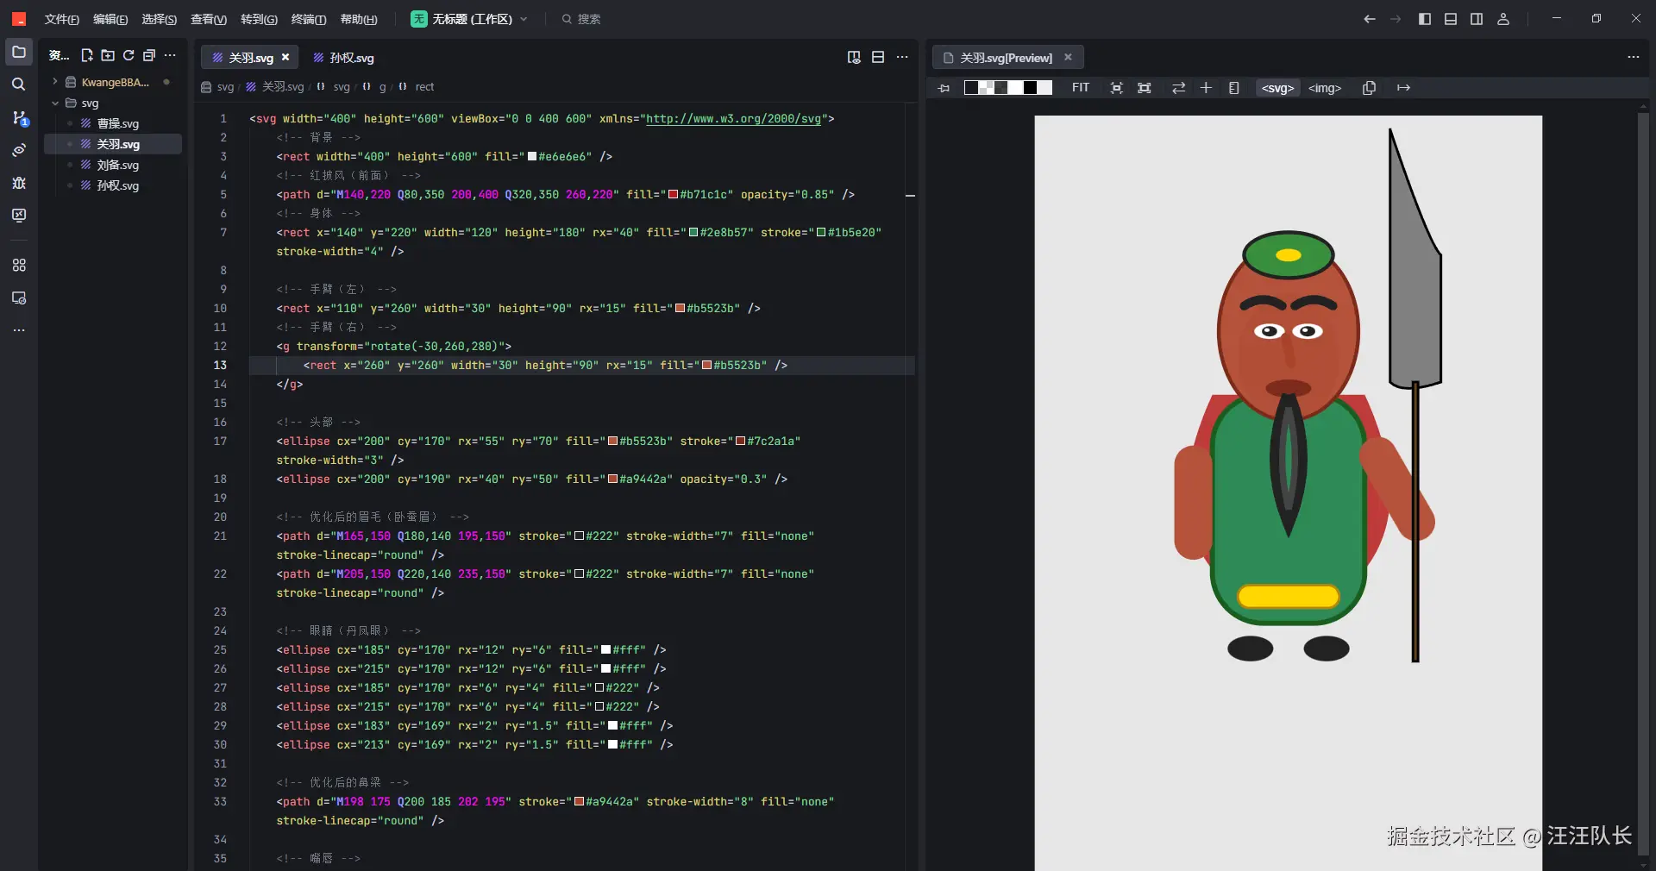Click the #e6e6e6 color swatch on line 3
Screen dimensions: 1656x871
pos(532,157)
